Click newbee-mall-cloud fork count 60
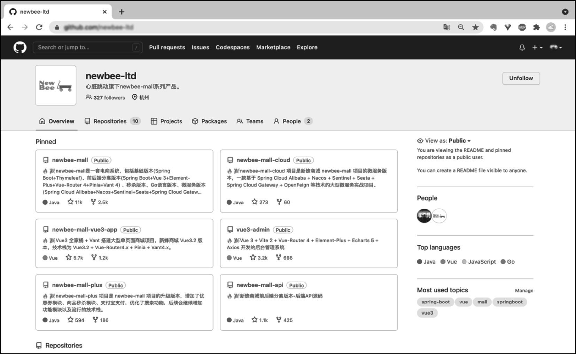576x354 pixels. (283, 202)
